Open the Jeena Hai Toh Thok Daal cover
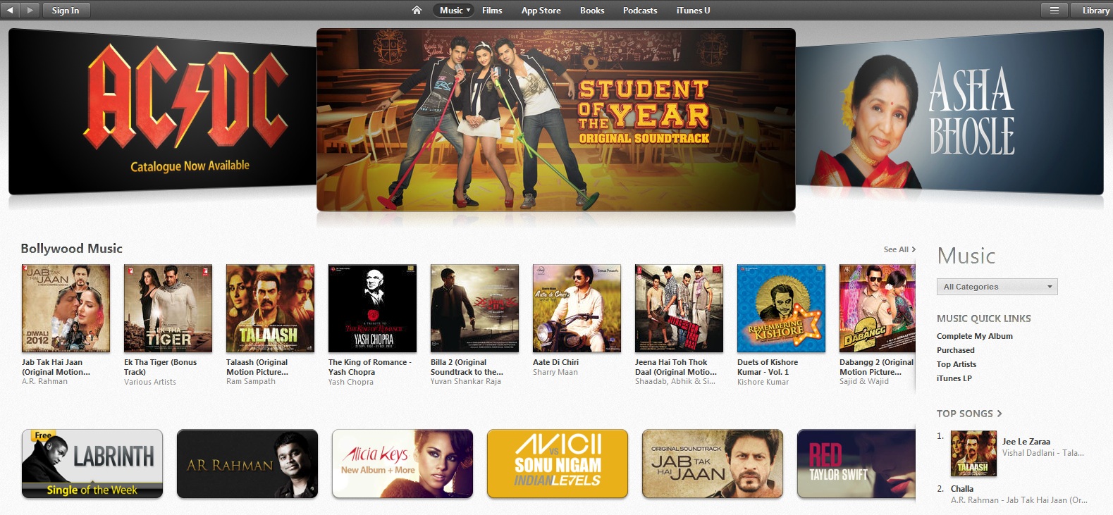The width and height of the screenshot is (1113, 515). (679, 309)
